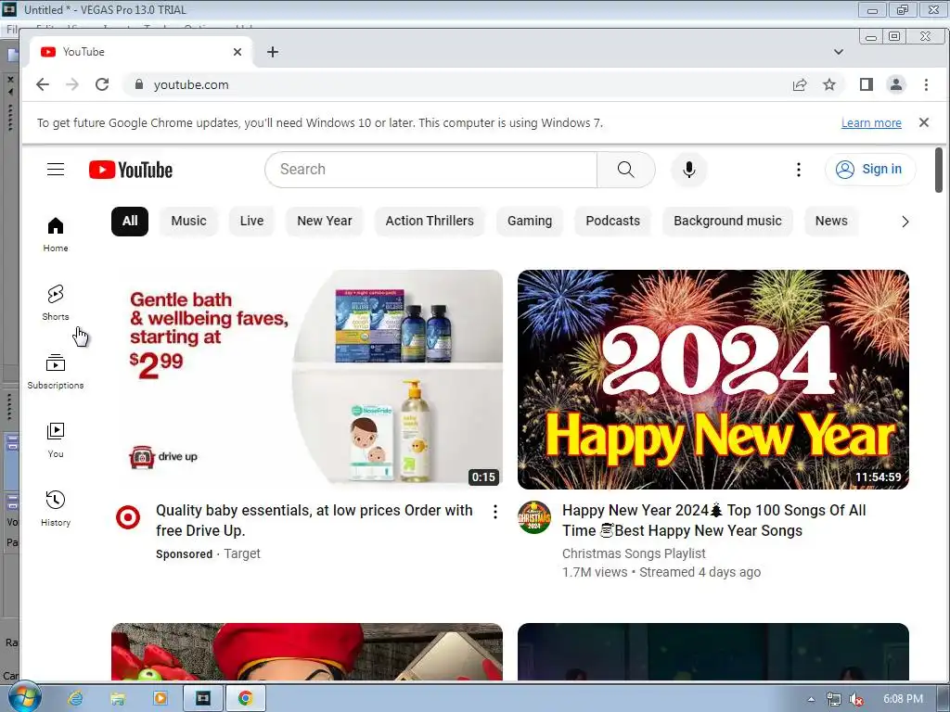Click the search magnifier button

[x=626, y=170]
